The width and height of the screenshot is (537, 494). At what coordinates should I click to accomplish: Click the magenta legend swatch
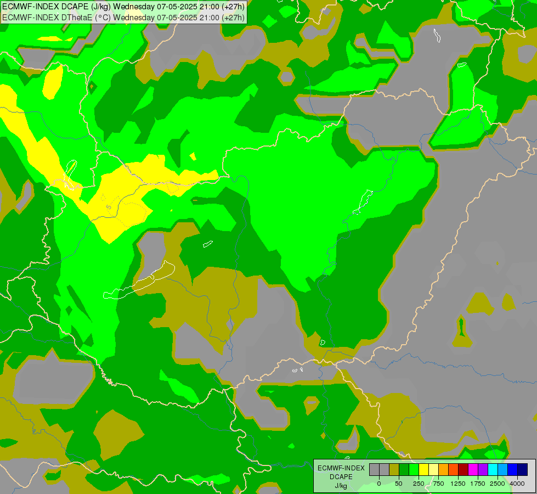473,470
